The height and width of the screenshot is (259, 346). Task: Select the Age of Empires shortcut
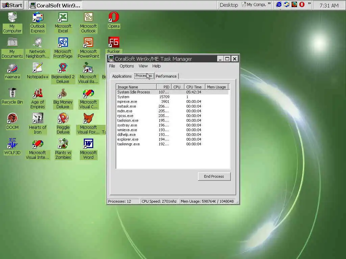(x=38, y=98)
